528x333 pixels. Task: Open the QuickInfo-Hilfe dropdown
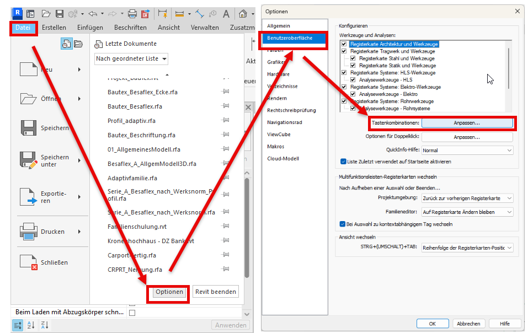coord(467,150)
